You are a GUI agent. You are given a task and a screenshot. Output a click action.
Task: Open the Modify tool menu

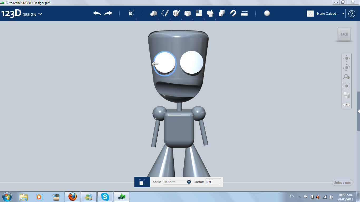point(187,13)
